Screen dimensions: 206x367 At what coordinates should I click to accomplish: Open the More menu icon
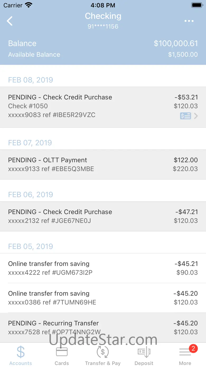(x=185, y=352)
